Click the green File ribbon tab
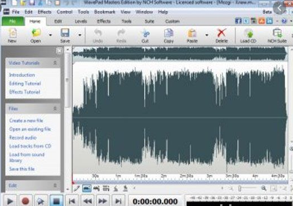Image resolution: width=293 pixels, height=206 pixels. click(13, 21)
